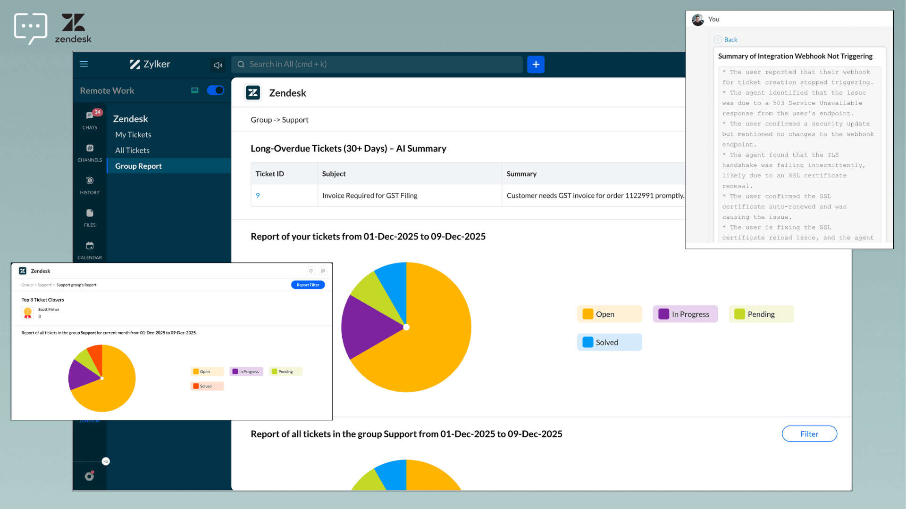
Task: Open Calendar in sidebar
Action: pyautogui.click(x=90, y=250)
